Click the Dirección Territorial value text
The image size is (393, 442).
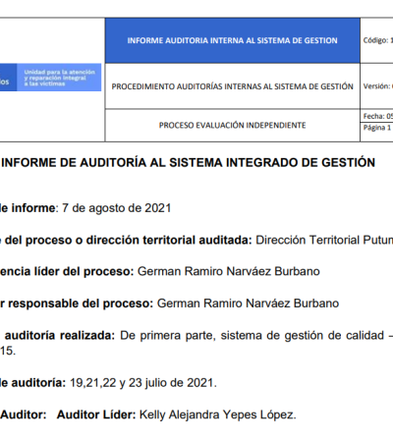(x=324, y=240)
